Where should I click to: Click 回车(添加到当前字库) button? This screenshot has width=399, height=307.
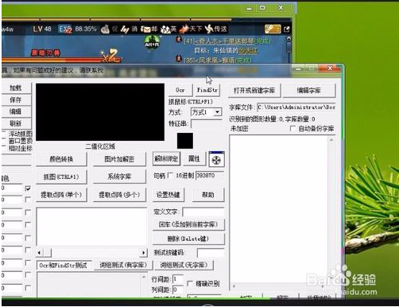point(188,224)
